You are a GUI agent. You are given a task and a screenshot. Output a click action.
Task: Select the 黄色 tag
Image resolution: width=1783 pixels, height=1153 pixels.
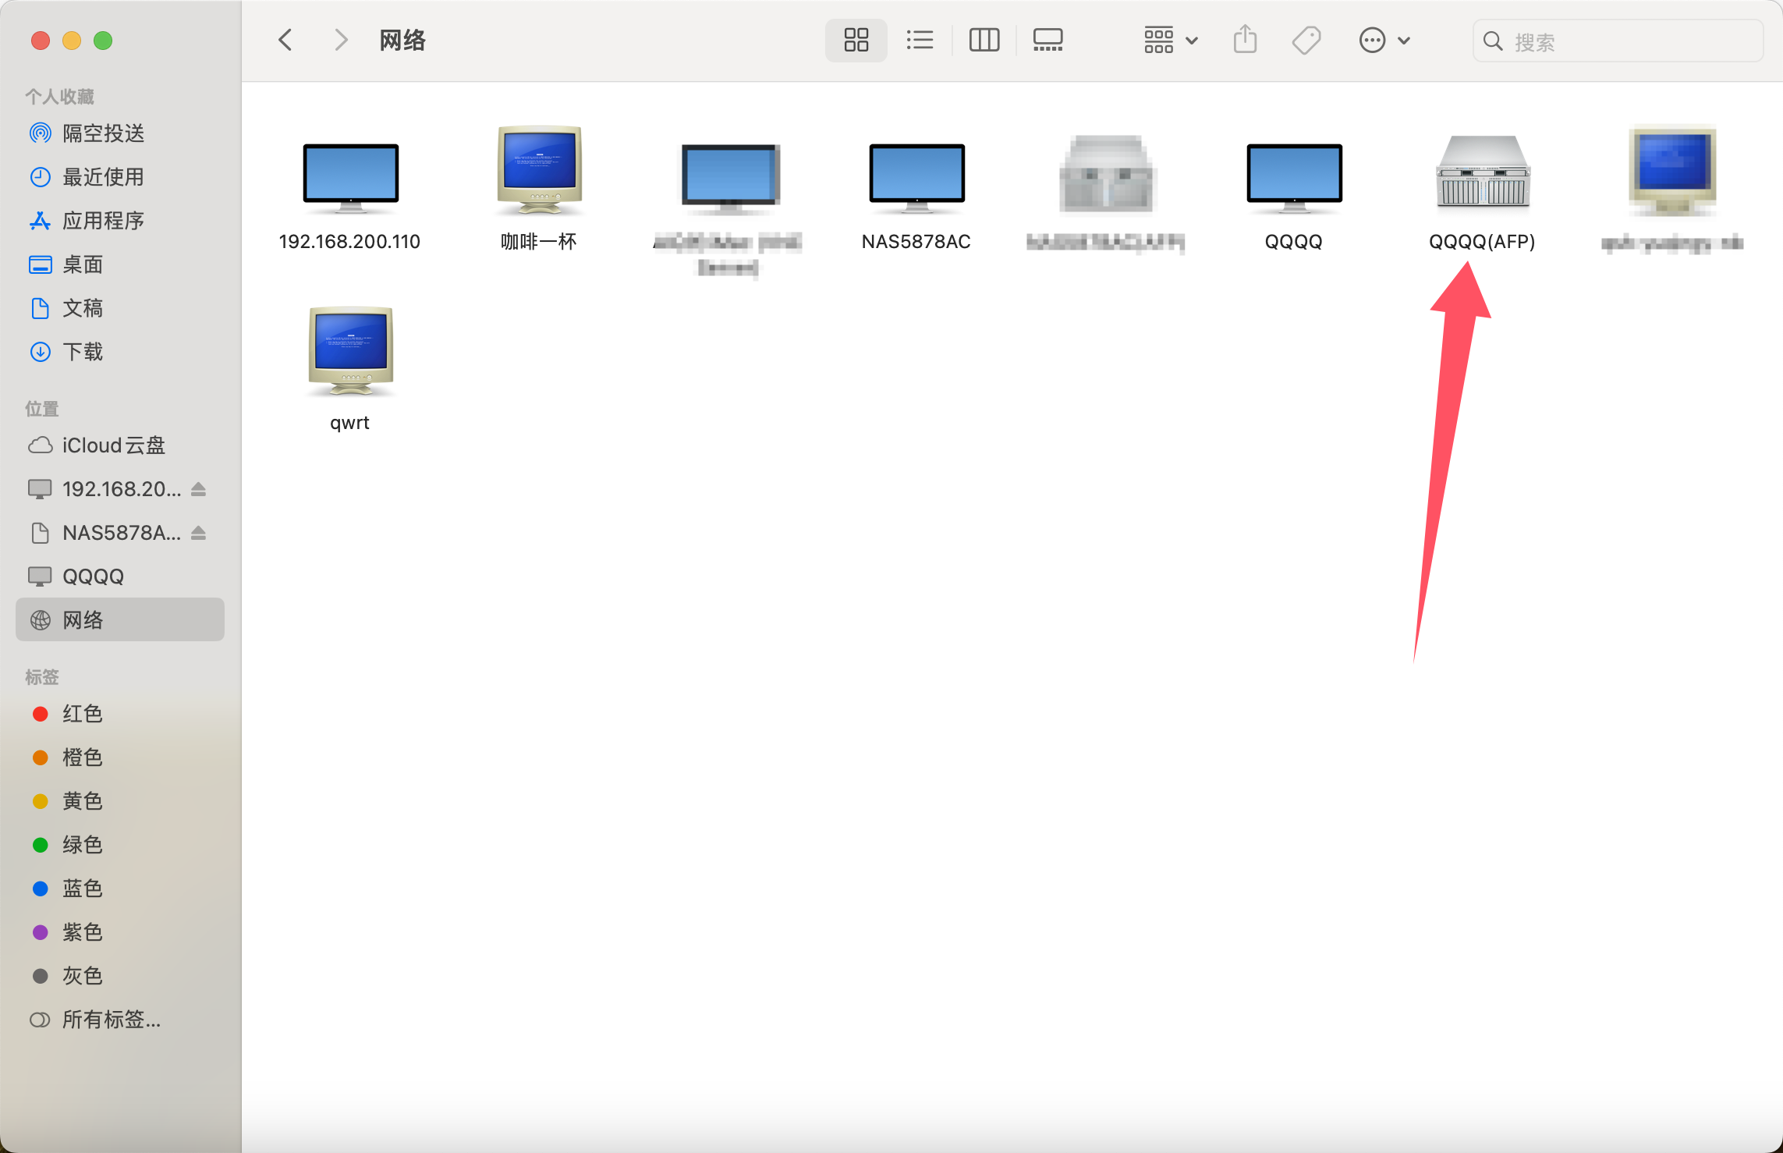(x=120, y=801)
